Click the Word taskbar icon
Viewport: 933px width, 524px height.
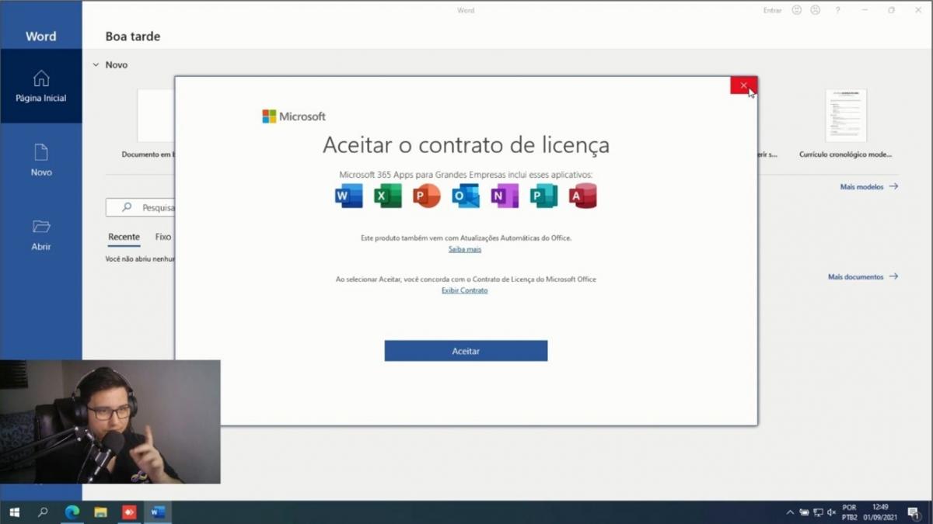158,512
